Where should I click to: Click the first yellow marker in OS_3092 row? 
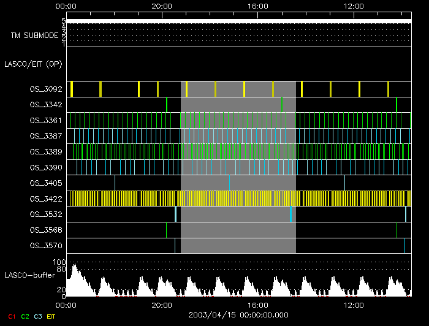(x=72, y=89)
